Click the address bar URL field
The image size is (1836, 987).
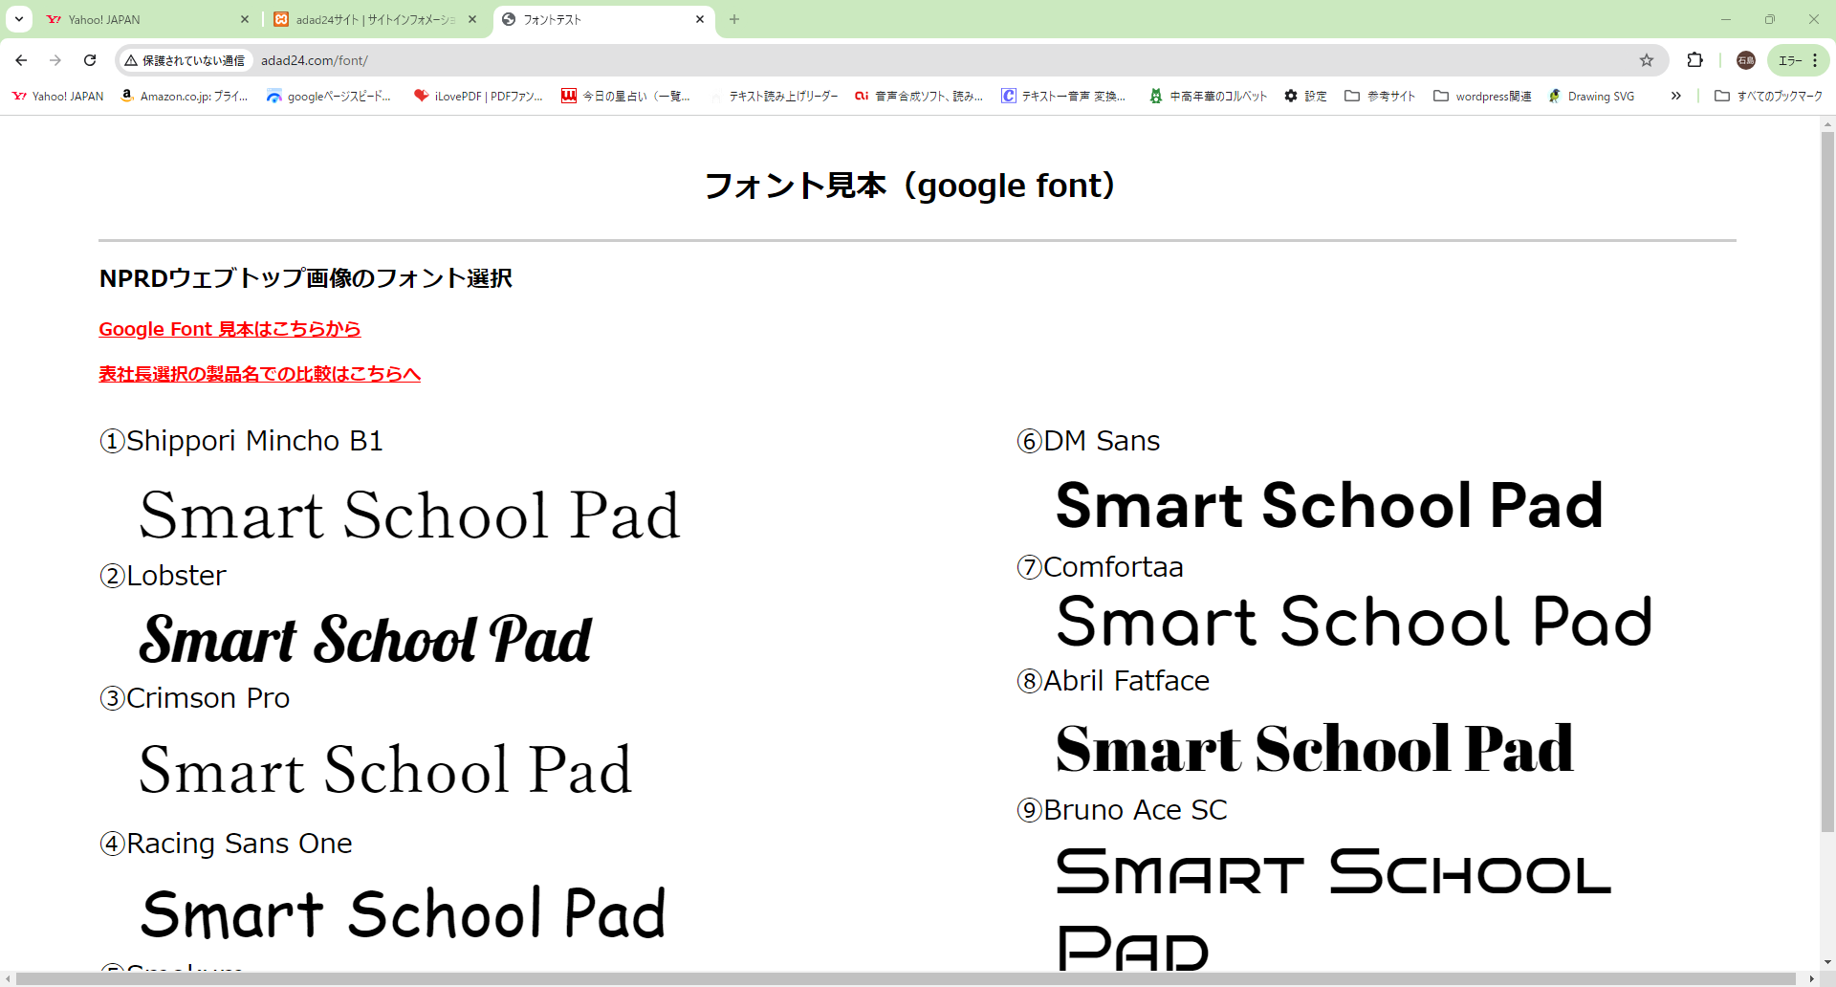tap(861, 60)
